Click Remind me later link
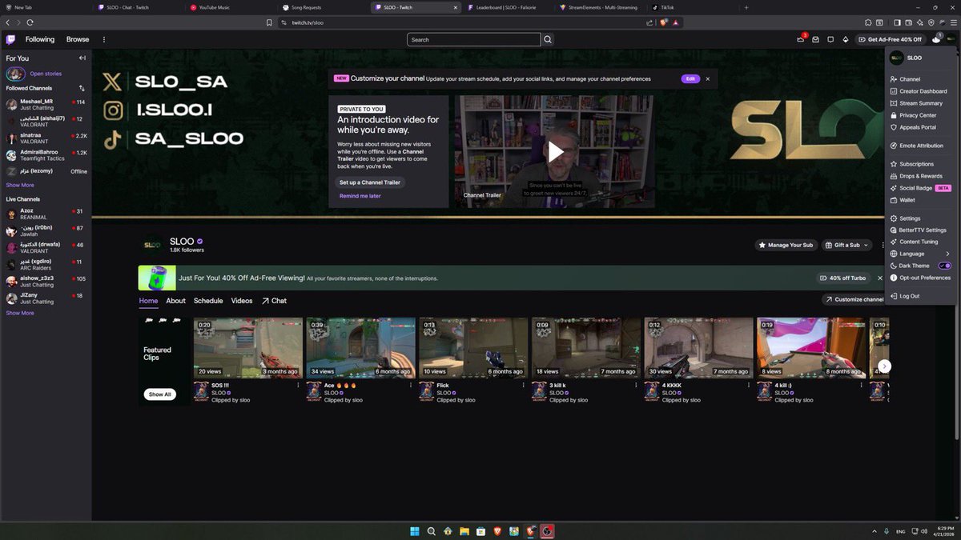Viewport: 961px width, 540px height. pos(360,196)
